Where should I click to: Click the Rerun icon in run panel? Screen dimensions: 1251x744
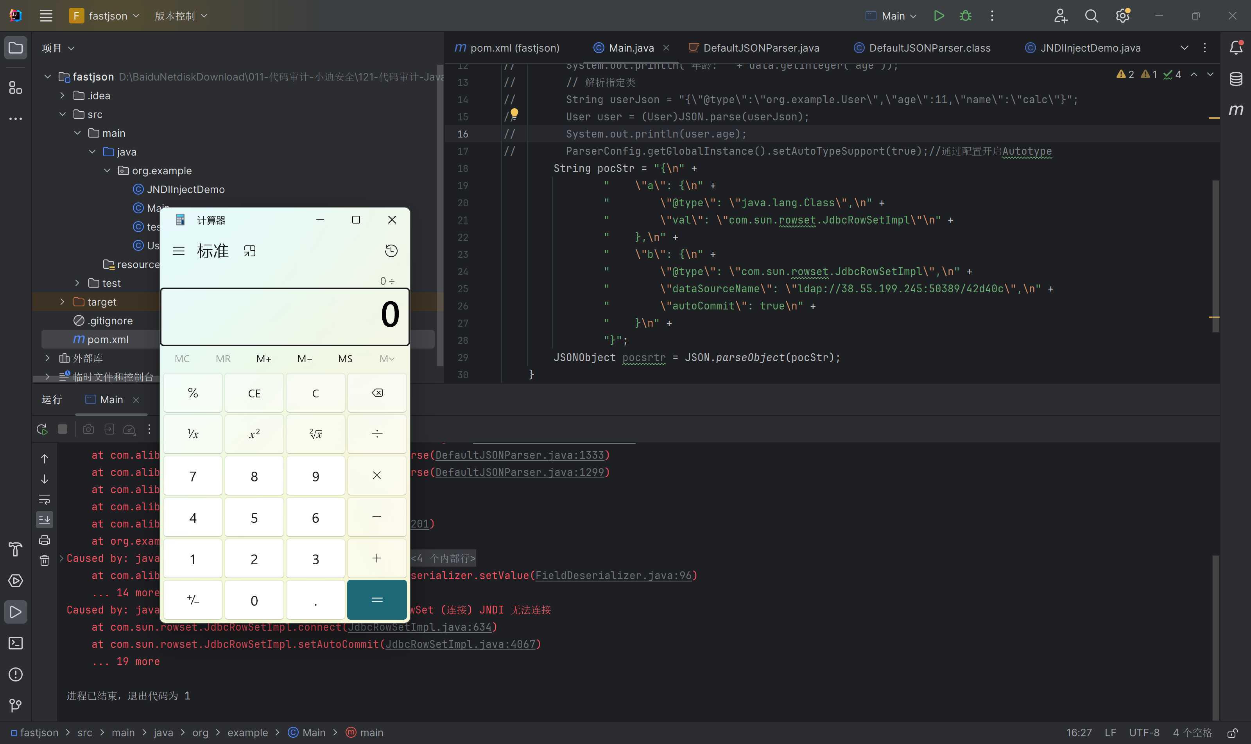click(x=42, y=429)
